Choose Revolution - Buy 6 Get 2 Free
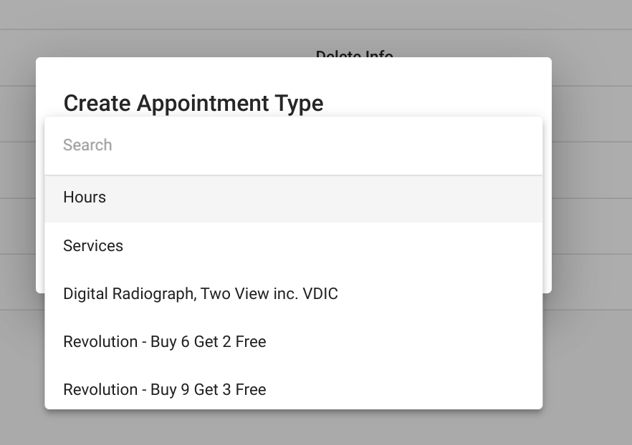632x445 pixels. click(294, 341)
